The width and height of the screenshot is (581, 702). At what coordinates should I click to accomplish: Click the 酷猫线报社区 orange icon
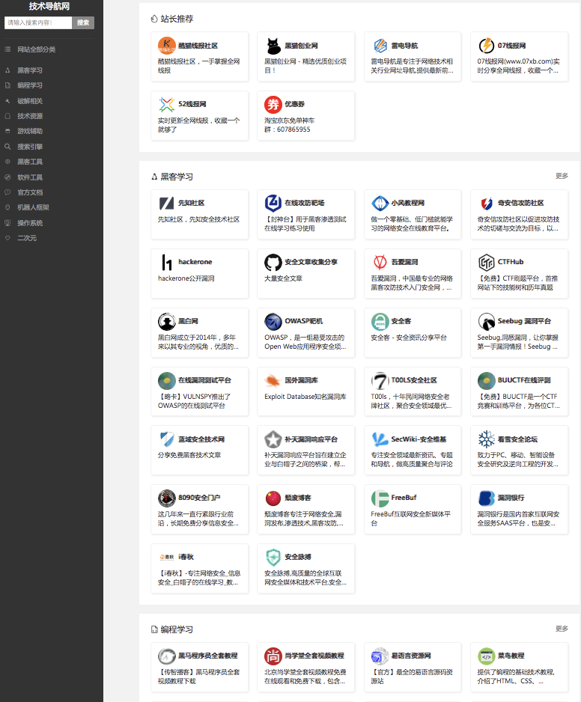coord(167,46)
